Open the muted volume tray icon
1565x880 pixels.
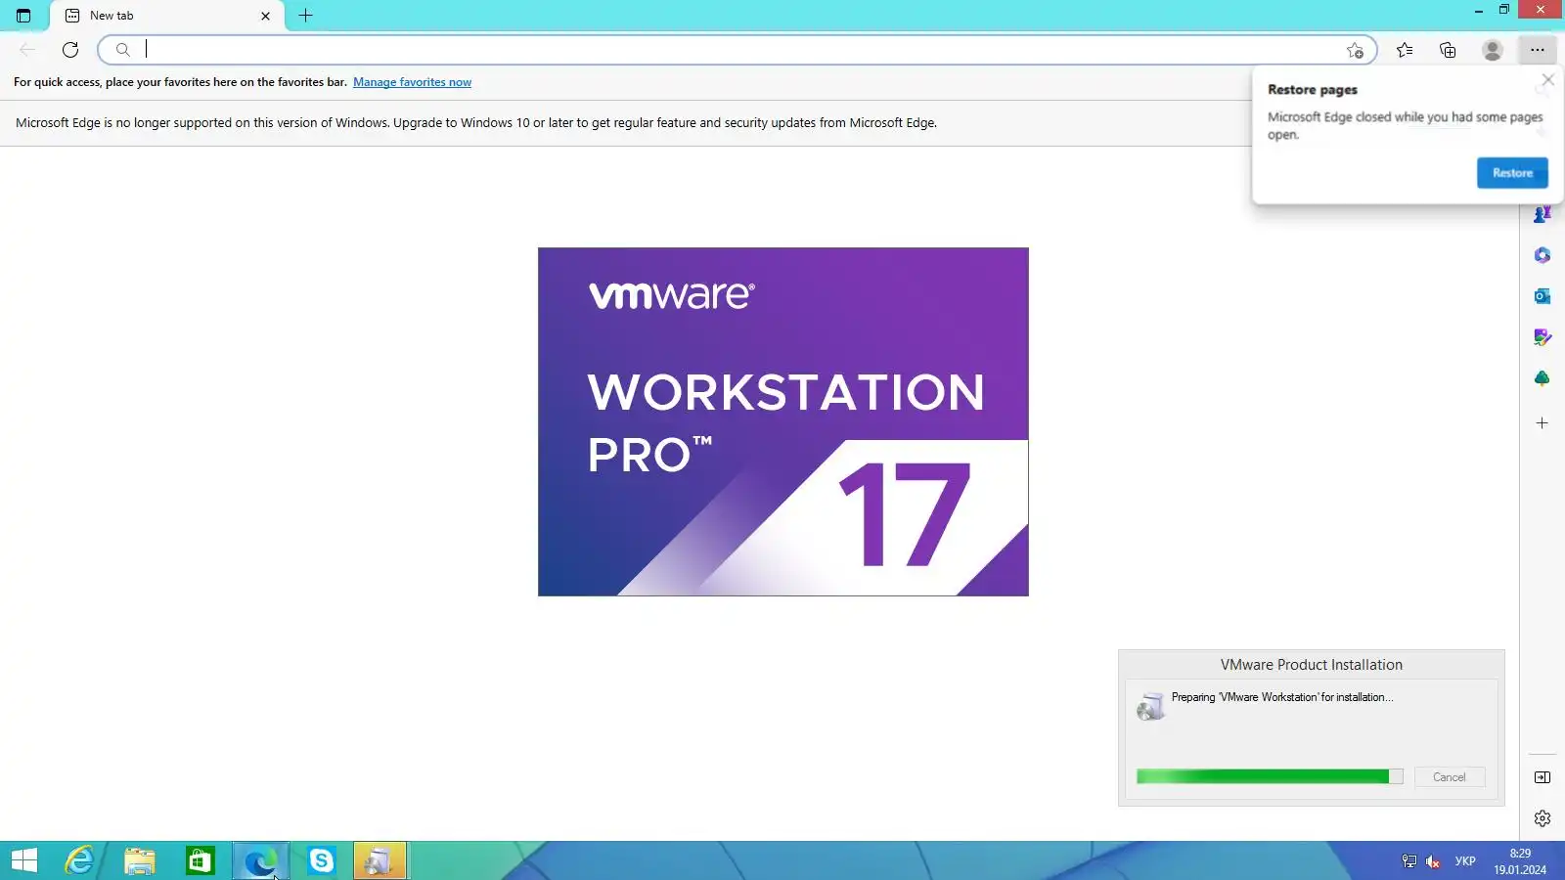click(x=1433, y=861)
